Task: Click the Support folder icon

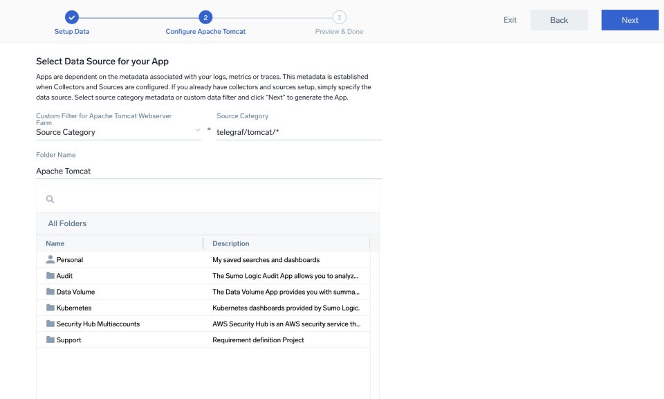Action: [50, 340]
